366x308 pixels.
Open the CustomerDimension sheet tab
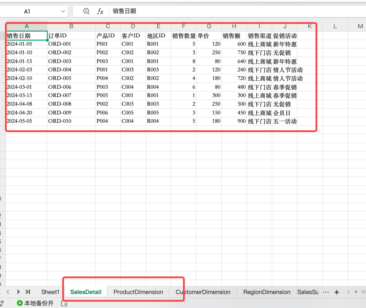(203, 292)
